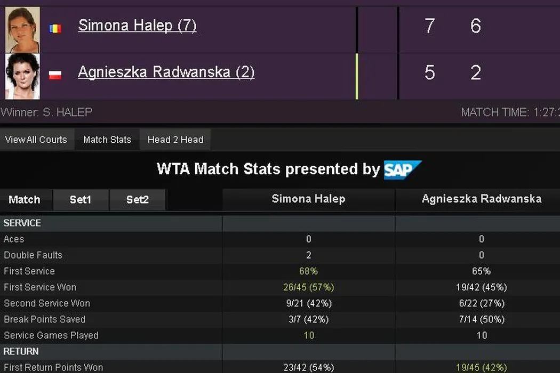Click the Agnieszka Radwanska stats column header
The width and height of the screenshot is (560, 373).
[481, 199]
